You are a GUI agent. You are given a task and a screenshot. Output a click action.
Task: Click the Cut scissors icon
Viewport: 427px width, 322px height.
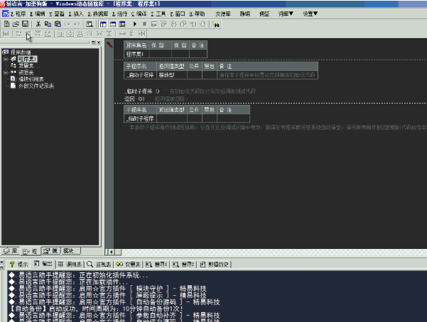38,24
